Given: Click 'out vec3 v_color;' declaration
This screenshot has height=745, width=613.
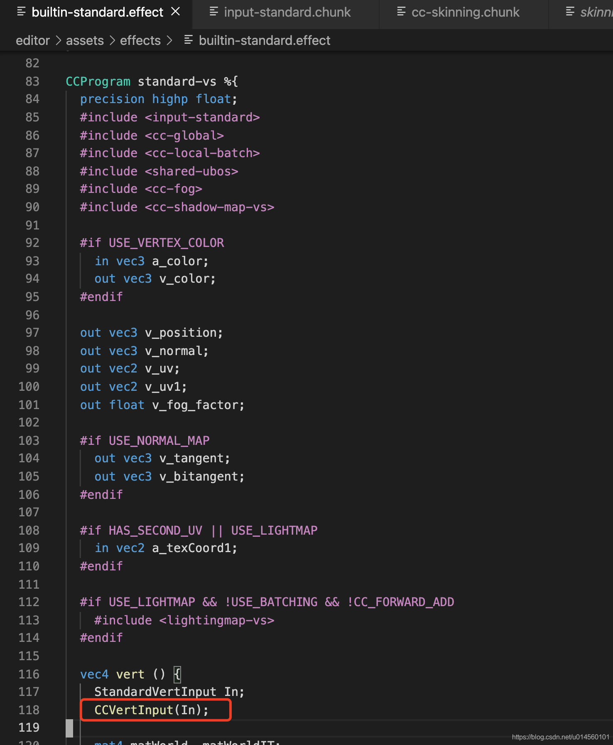Looking at the screenshot, I should pos(155,279).
